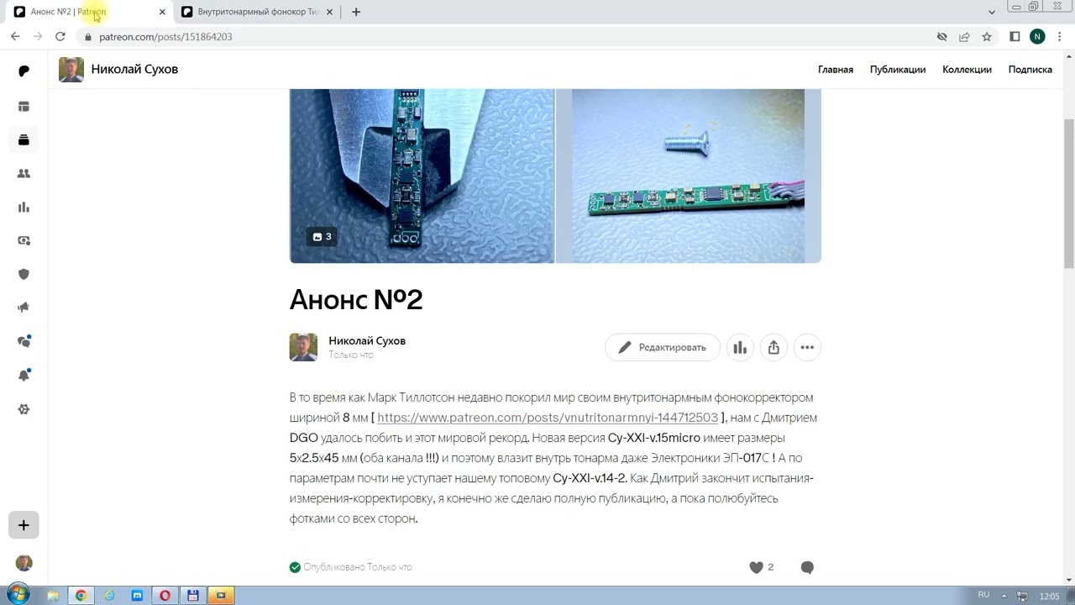Click the taskbar clock 12:05
Viewport: 1075px width, 605px height.
click(1049, 596)
